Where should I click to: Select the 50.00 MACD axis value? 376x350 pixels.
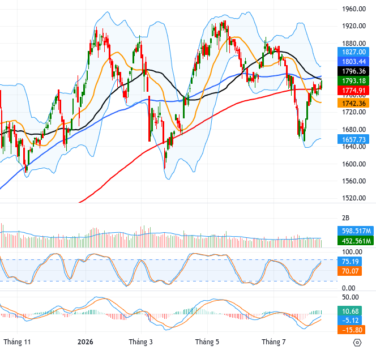[x=351, y=297]
